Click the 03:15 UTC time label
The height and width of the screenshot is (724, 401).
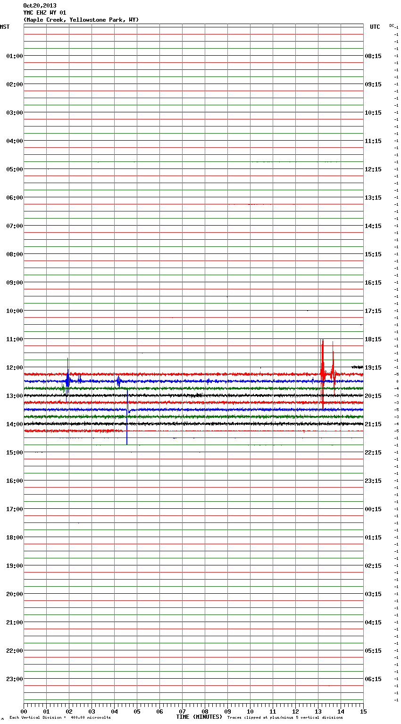[373, 594]
